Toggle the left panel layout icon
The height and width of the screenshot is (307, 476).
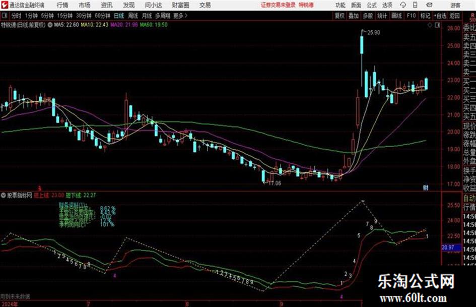(x=4, y=16)
